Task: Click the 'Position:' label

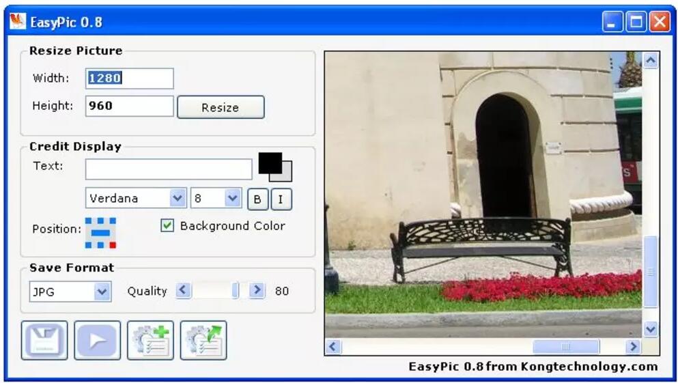Action: [57, 229]
